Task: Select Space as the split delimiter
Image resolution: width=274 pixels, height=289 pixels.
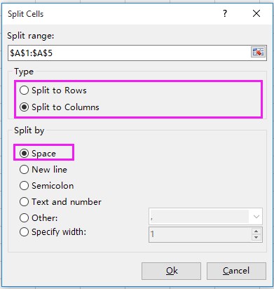Action: [38, 154]
